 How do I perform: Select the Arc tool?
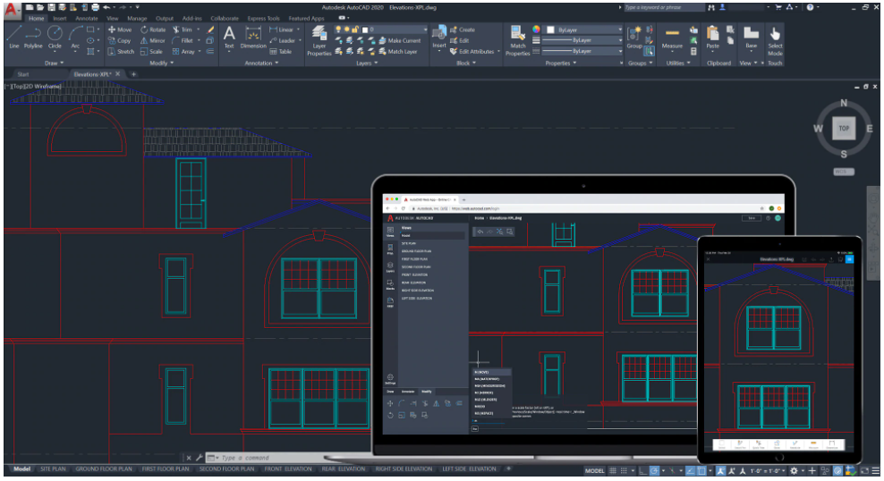coord(75,38)
